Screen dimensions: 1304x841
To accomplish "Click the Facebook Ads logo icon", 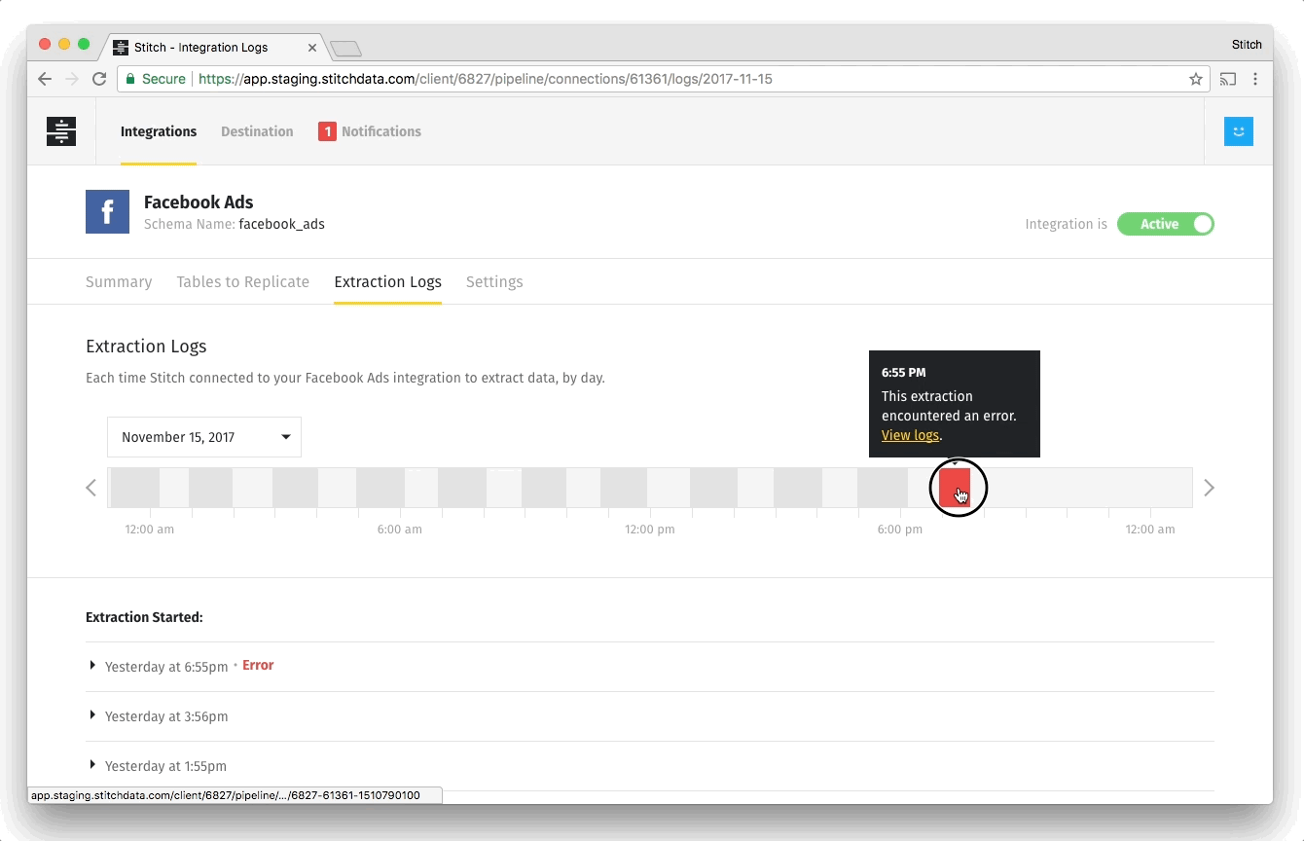I will point(107,211).
